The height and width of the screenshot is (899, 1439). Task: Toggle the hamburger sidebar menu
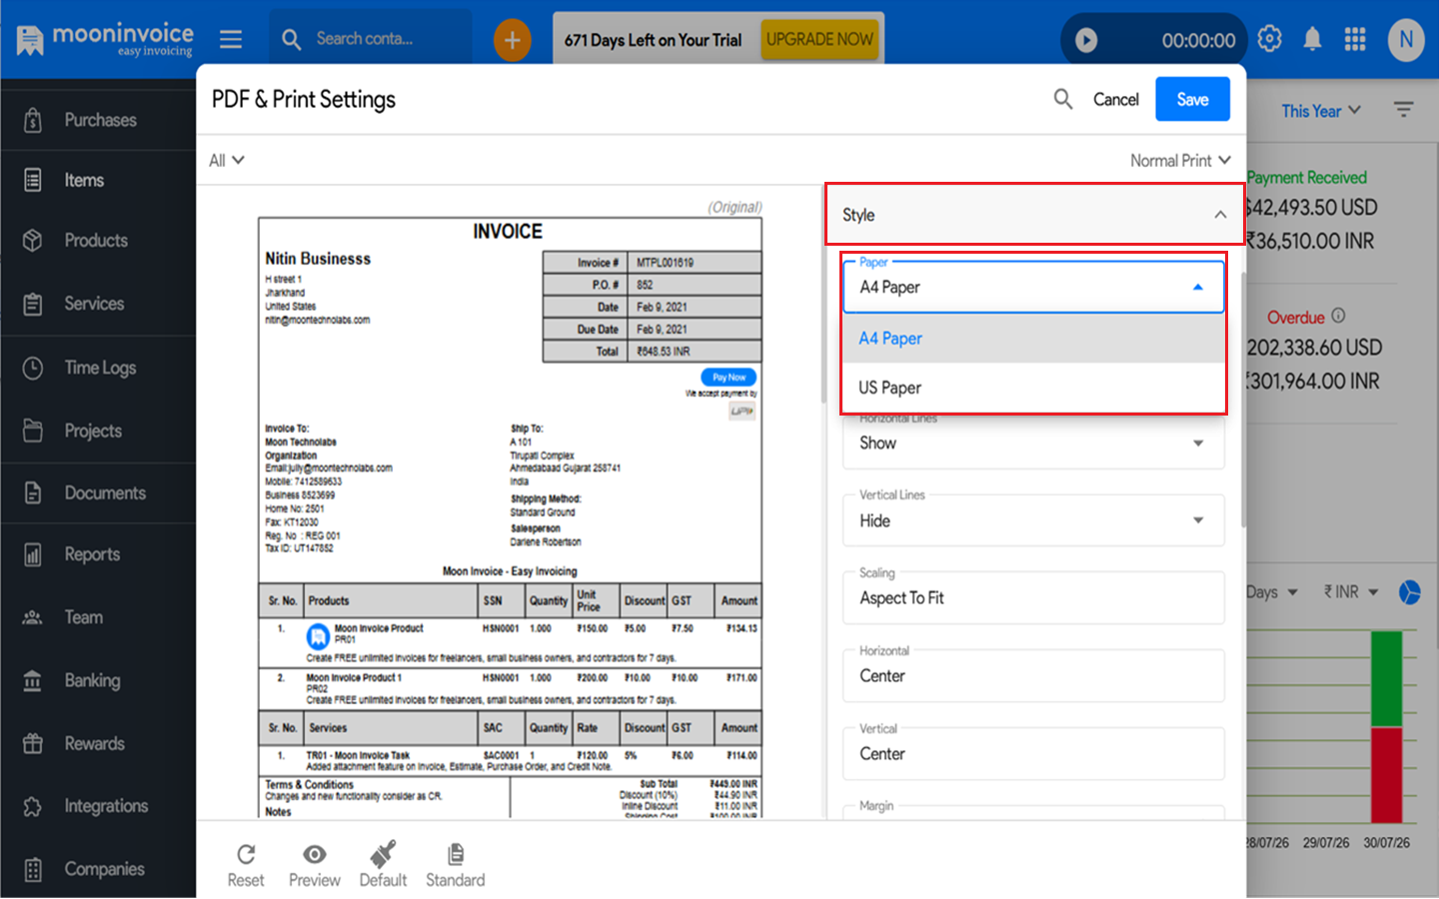click(x=231, y=39)
